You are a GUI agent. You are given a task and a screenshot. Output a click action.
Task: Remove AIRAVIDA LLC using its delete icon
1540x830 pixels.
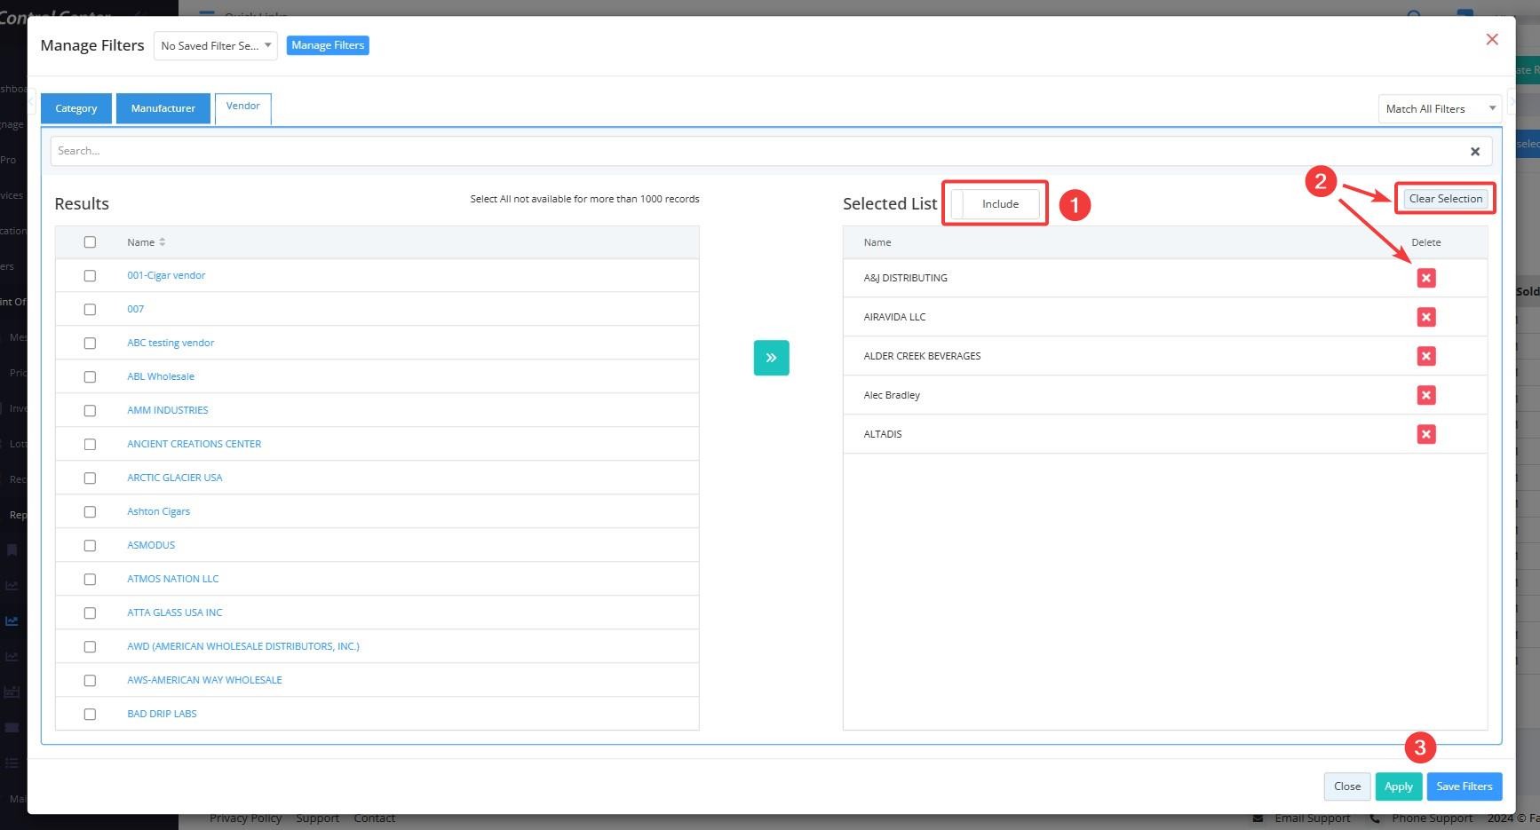pos(1425,317)
